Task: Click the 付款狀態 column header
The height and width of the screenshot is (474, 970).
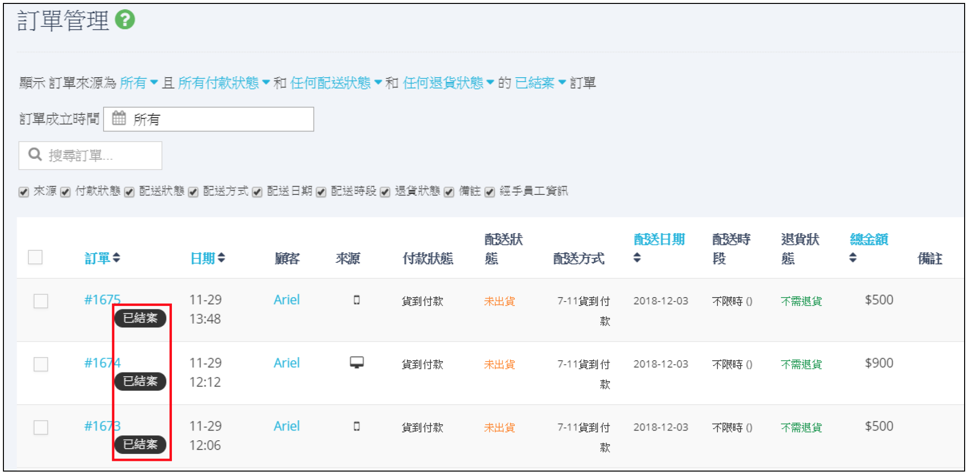Action: 428,258
